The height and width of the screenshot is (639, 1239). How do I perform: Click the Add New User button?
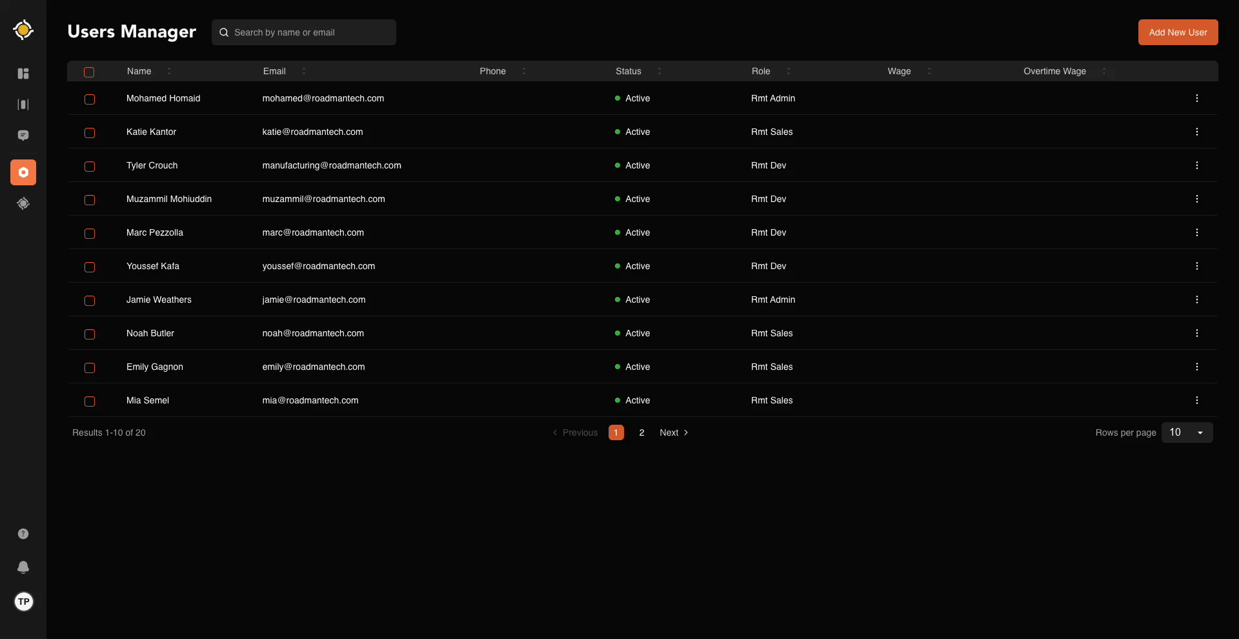pos(1178,32)
